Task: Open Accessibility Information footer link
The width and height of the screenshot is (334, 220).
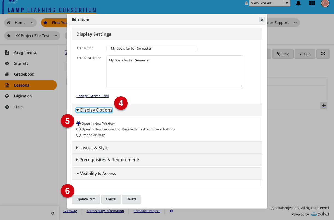Action: coord(105,211)
